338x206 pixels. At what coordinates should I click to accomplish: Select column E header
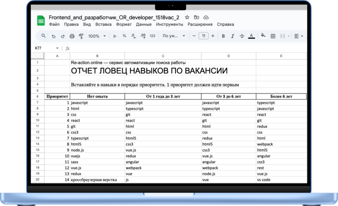coord(281,56)
